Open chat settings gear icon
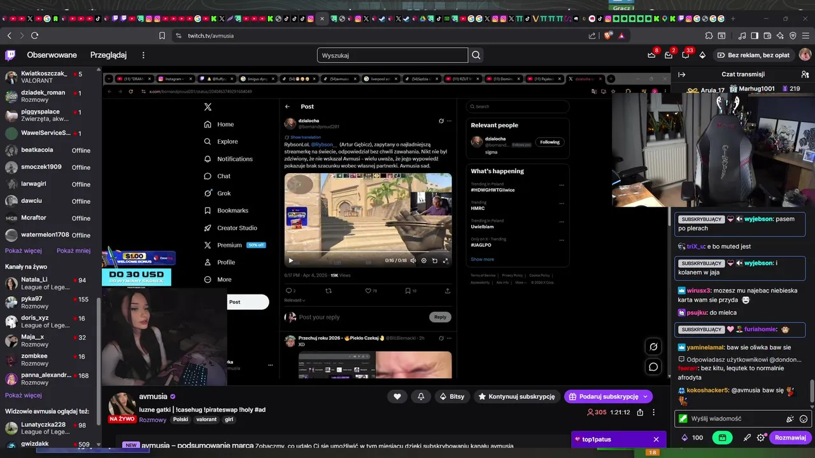The image size is (815, 458). click(761, 438)
